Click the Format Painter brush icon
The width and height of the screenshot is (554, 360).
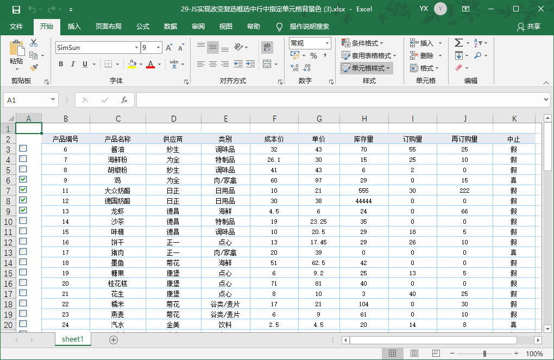tap(34, 67)
